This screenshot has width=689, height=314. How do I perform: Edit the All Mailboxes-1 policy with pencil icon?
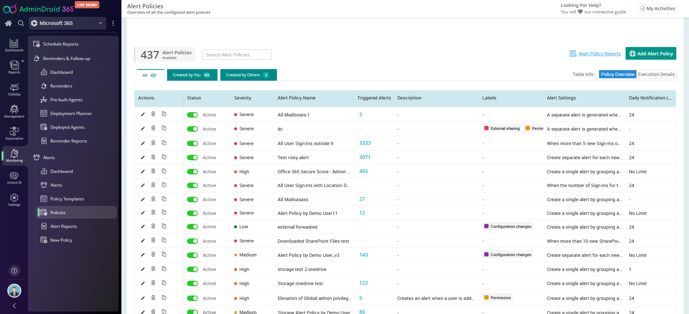(143, 114)
